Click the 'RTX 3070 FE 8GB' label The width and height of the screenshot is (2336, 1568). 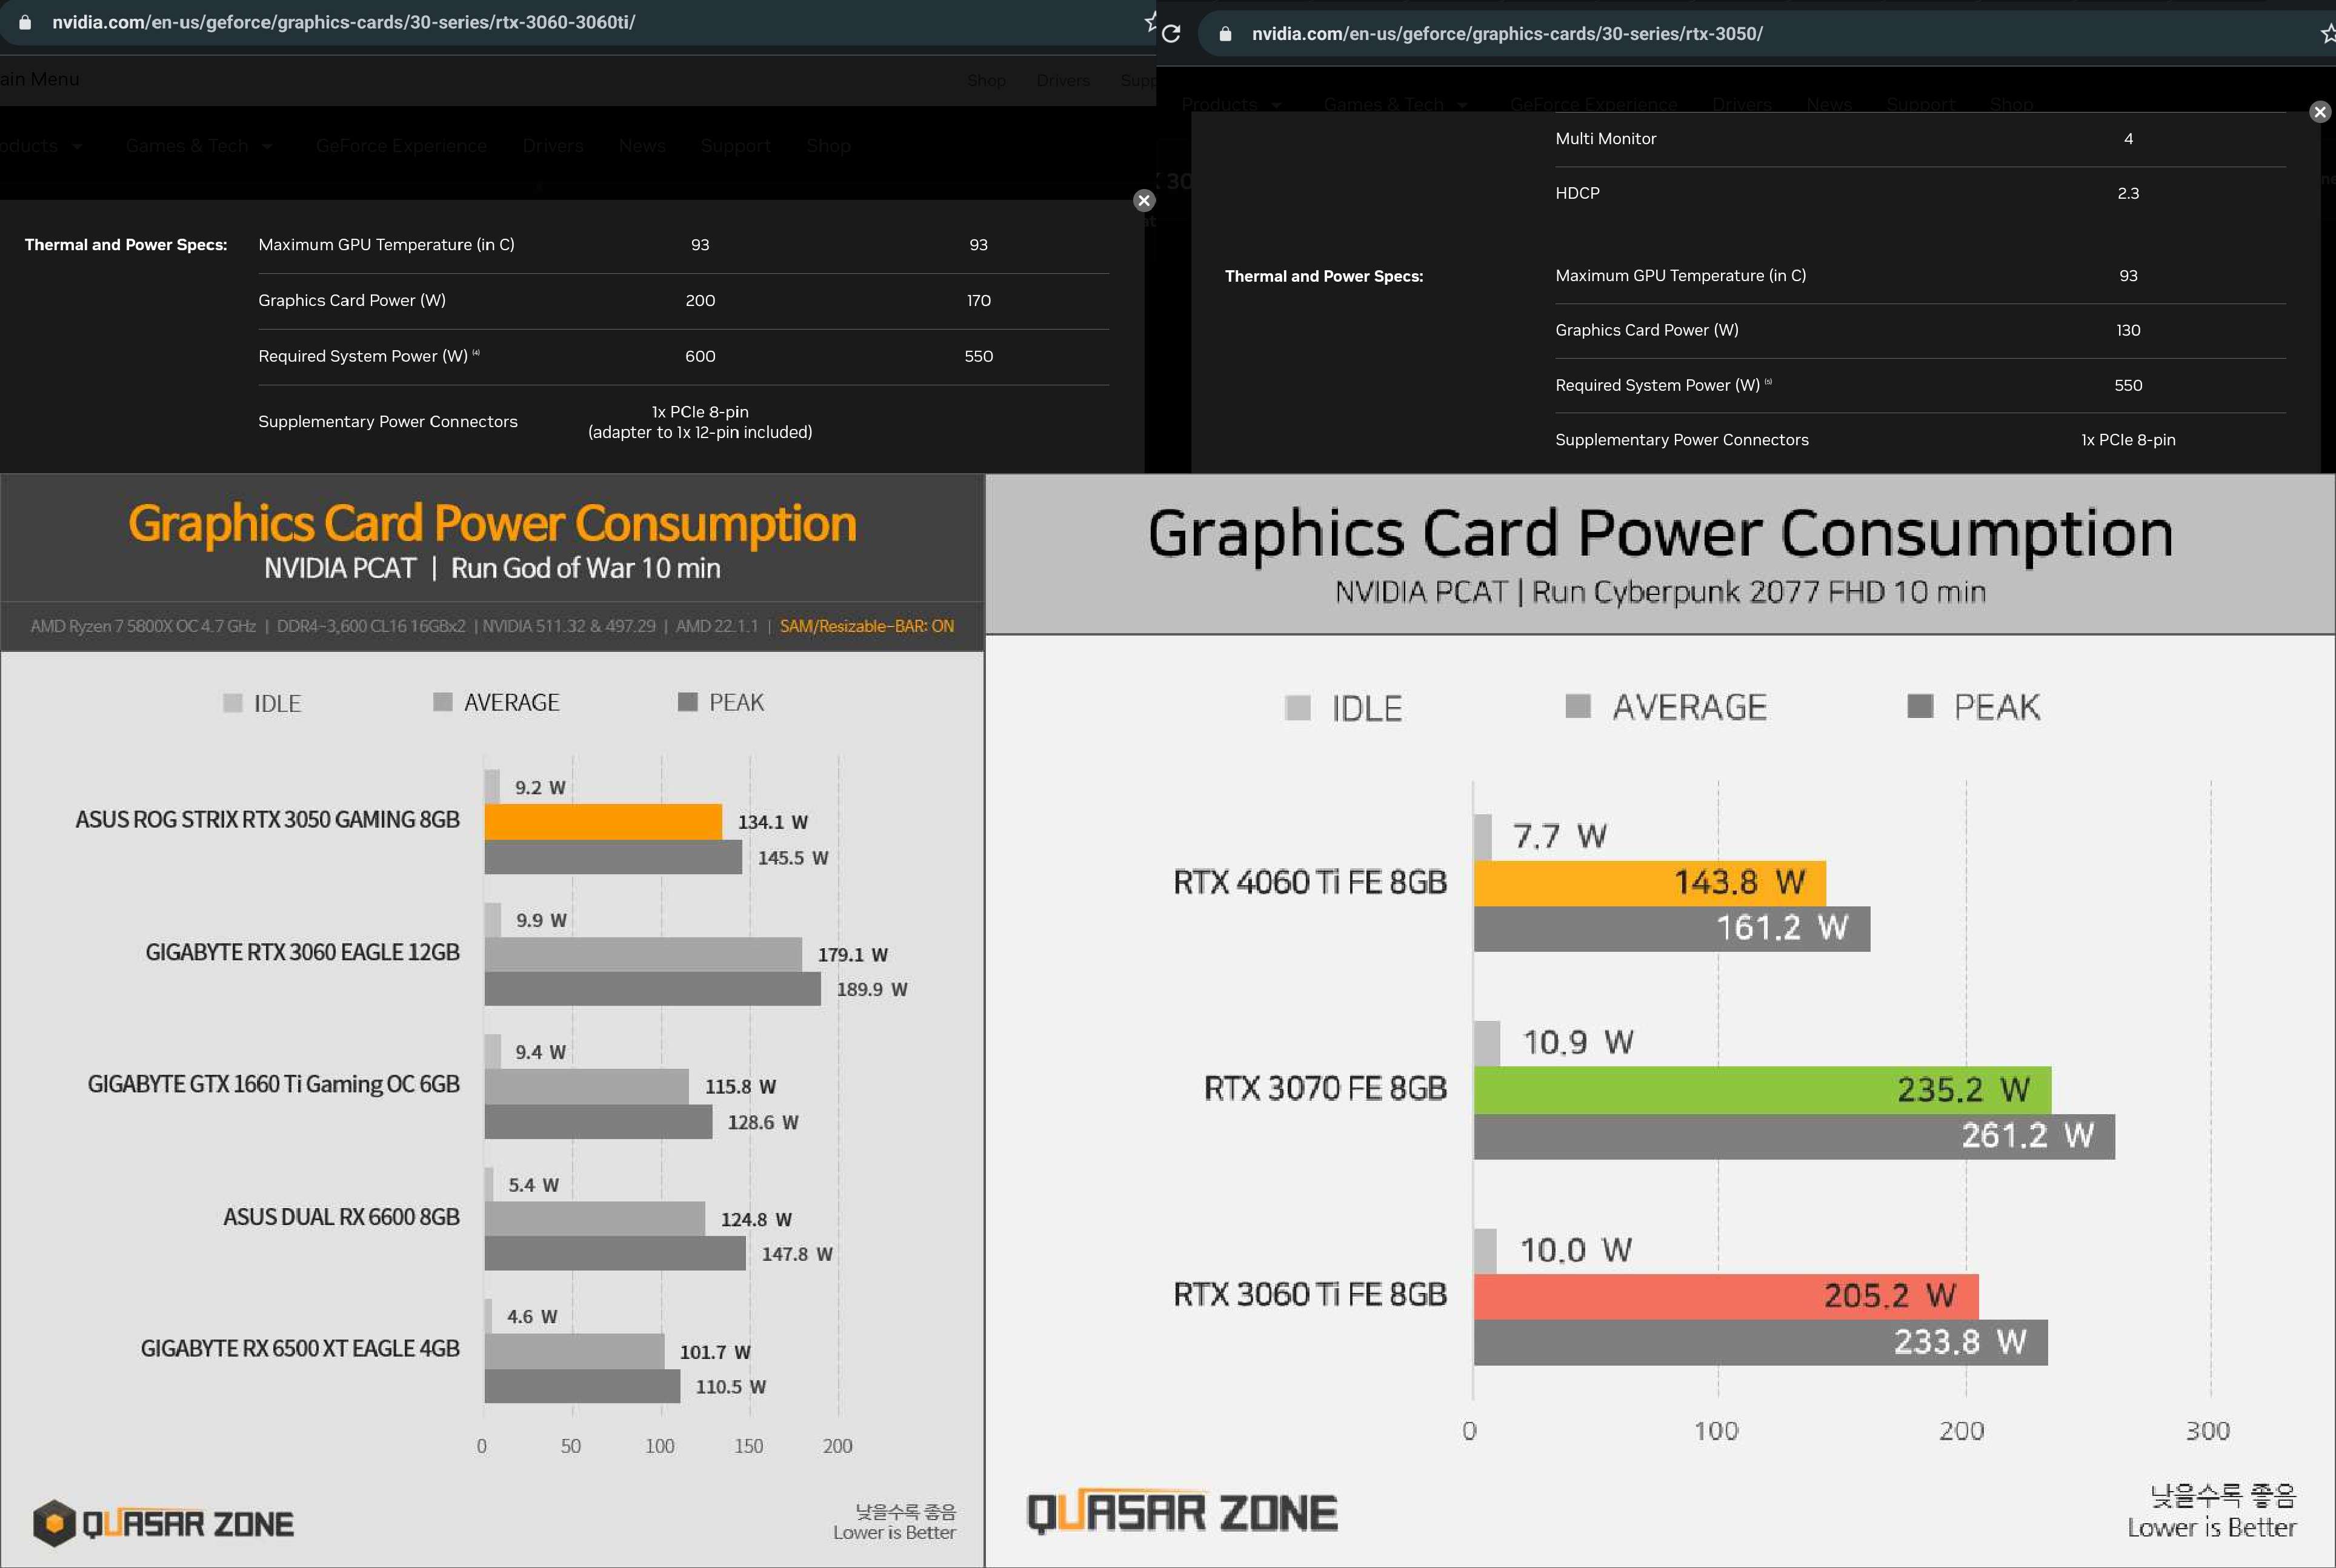[x=1325, y=1088]
